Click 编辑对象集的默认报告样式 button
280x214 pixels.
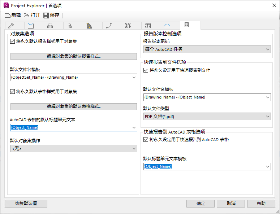(x=74, y=56)
